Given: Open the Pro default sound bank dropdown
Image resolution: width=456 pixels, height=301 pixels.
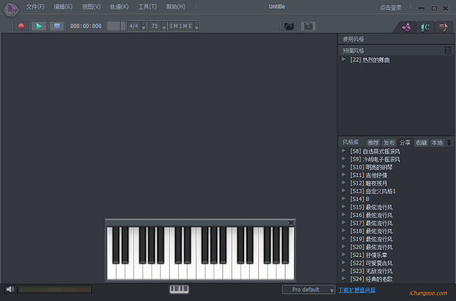Looking at the screenshot, I should pyautogui.click(x=309, y=289).
